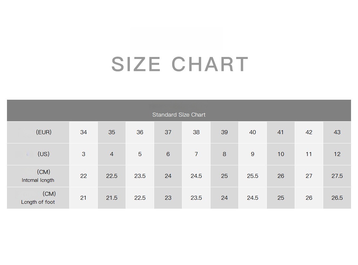358x265 pixels.
Task: Select EUR size 34 cell
Action: (x=84, y=132)
